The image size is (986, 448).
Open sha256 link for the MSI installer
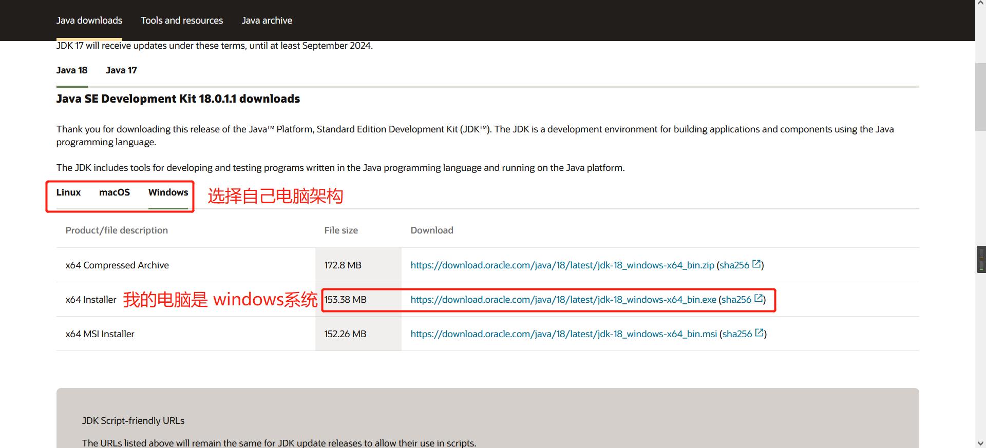[x=737, y=334]
